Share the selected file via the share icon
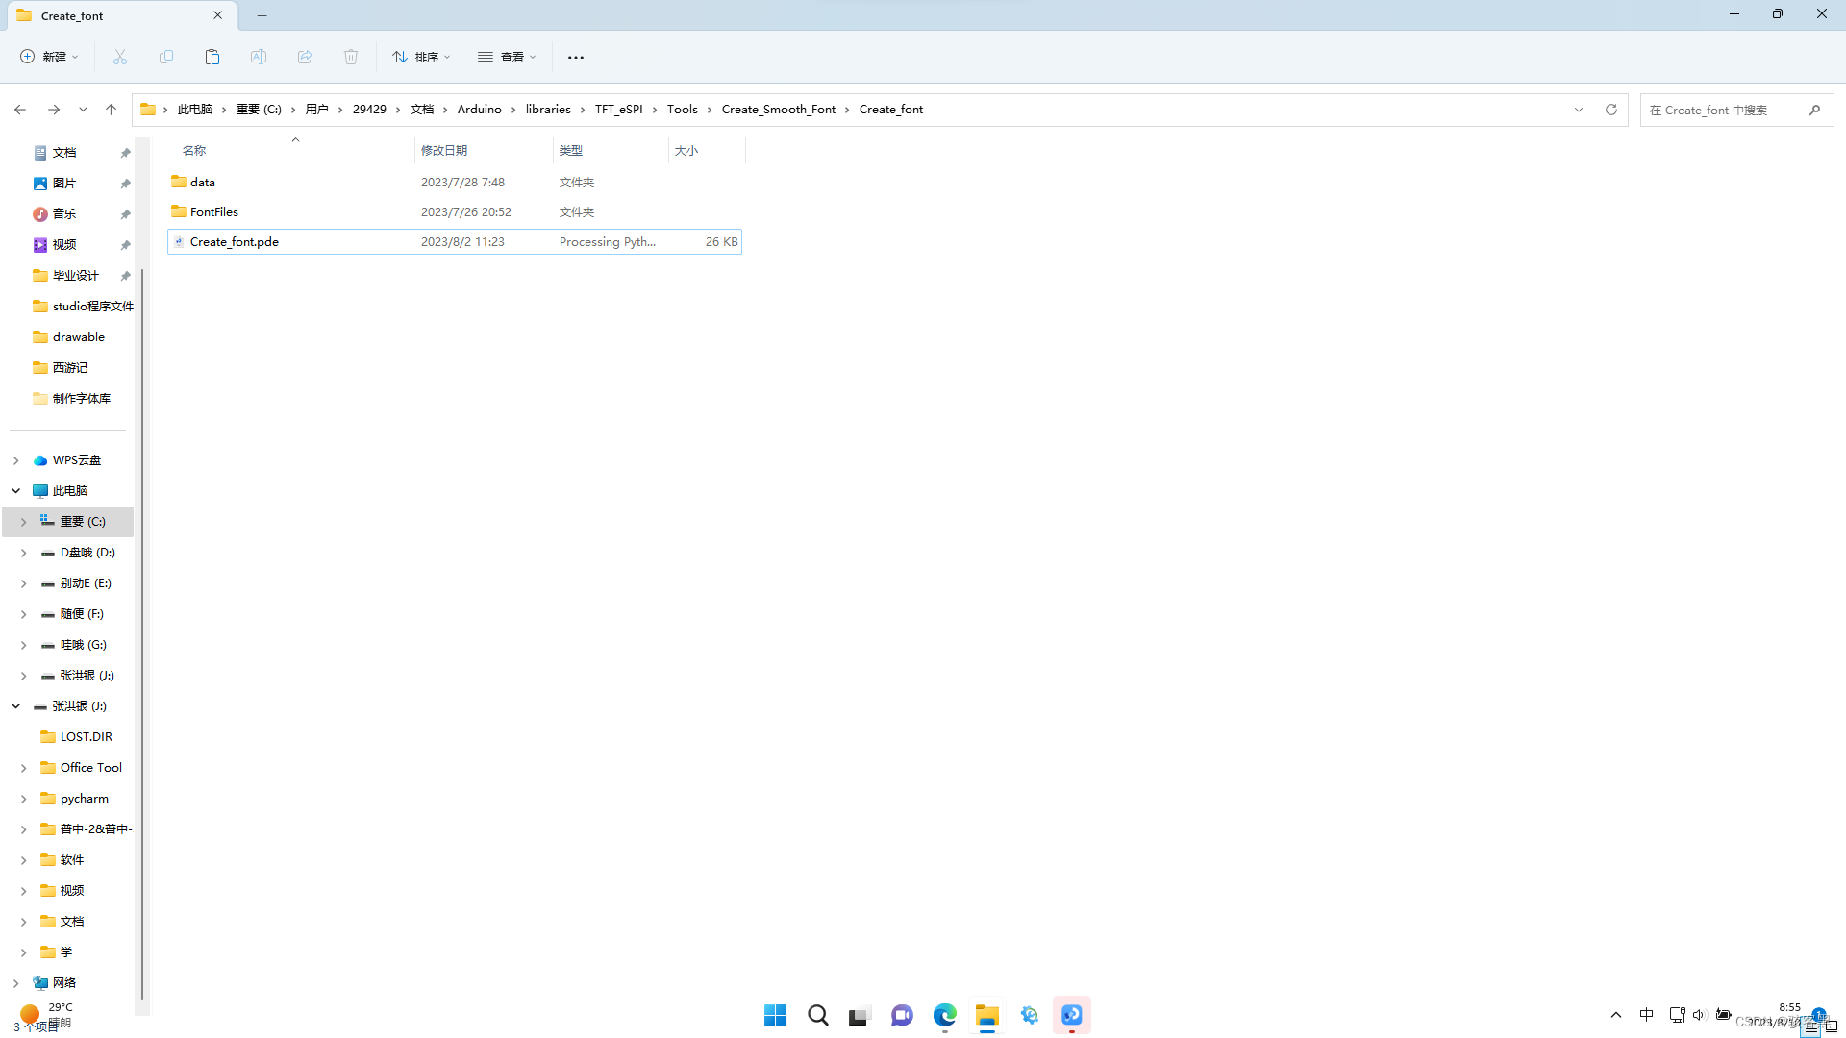 tap(305, 57)
